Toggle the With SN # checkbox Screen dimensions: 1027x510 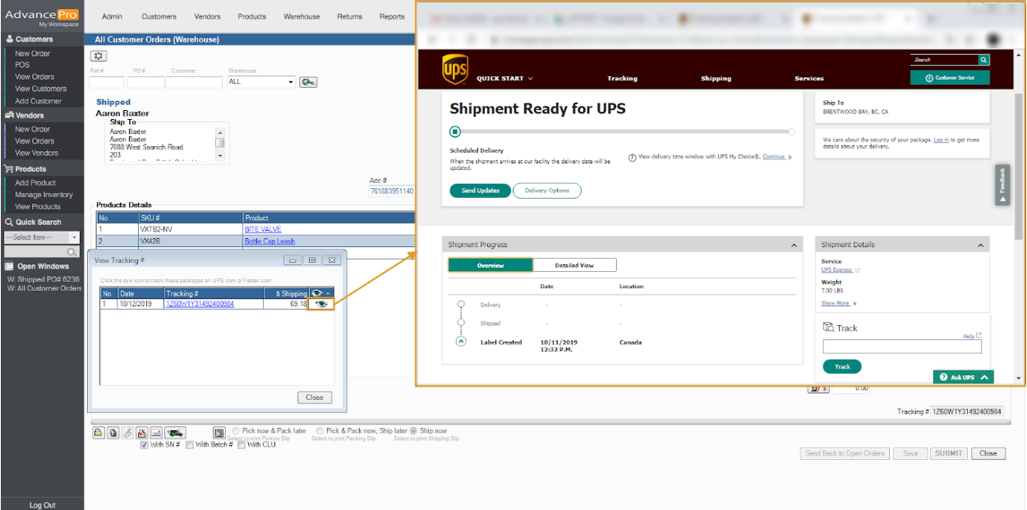145,444
